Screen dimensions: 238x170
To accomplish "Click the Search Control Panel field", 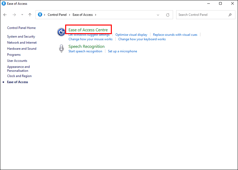I will 201,15.
